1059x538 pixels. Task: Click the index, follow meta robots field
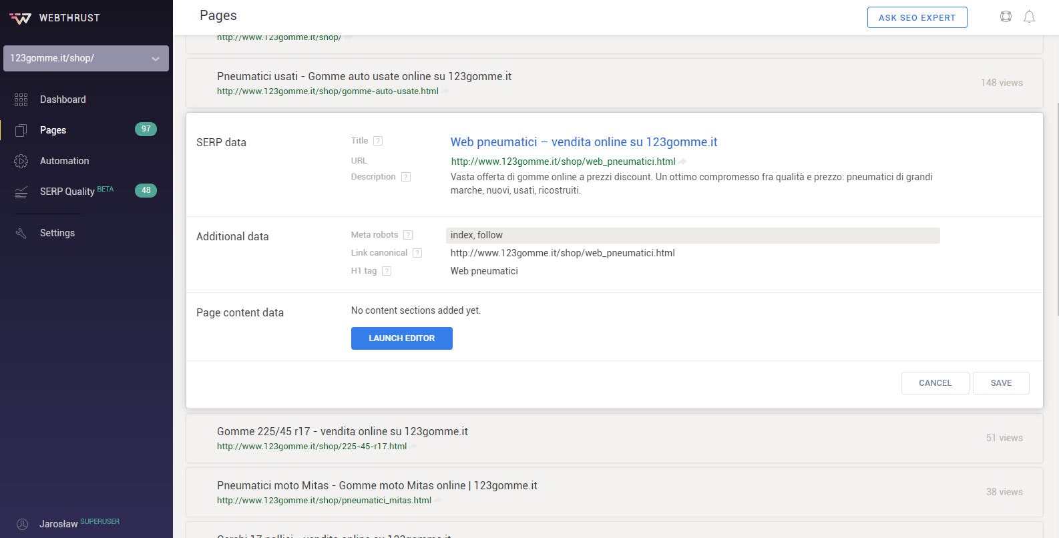pyautogui.click(x=693, y=235)
